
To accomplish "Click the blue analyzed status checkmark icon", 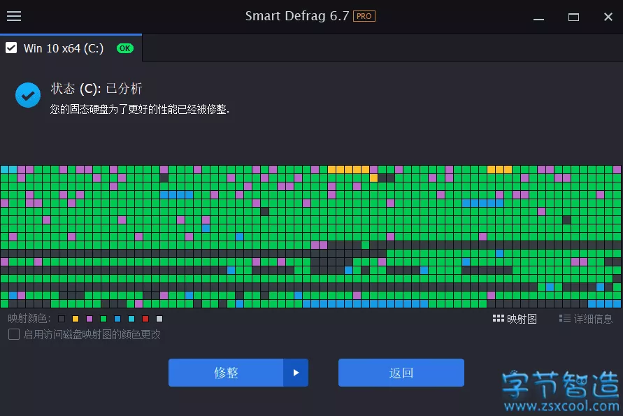I will [28, 95].
